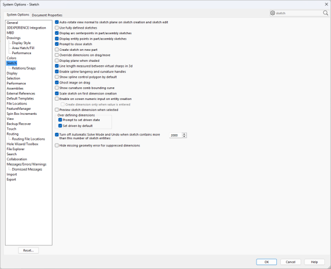Switch to Document Properties tab

coord(47,15)
